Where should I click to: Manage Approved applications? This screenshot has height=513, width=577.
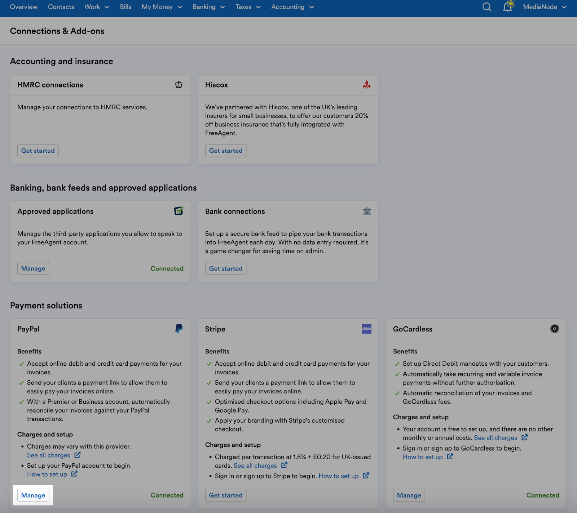pos(33,268)
